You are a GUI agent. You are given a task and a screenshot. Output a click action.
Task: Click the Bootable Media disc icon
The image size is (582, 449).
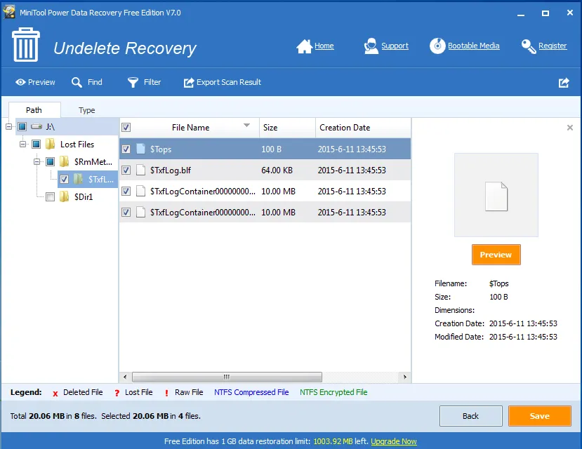(x=437, y=46)
